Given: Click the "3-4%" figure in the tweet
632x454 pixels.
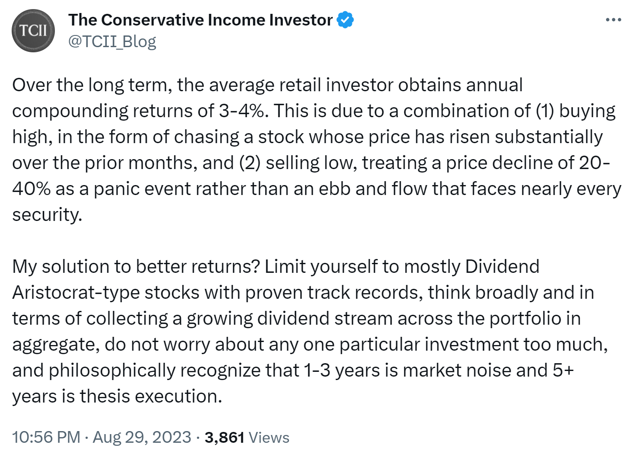Looking at the screenshot, I should point(241,111).
